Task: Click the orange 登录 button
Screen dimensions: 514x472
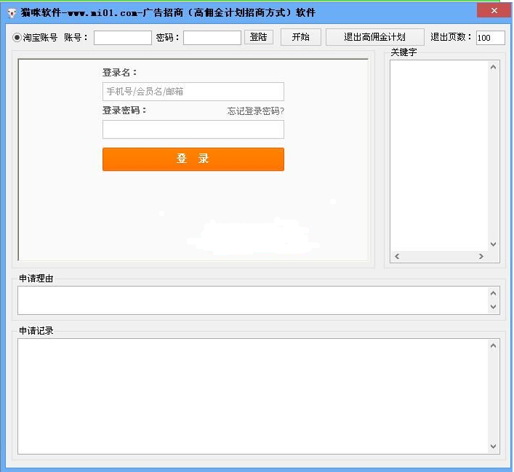Action: (x=193, y=159)
